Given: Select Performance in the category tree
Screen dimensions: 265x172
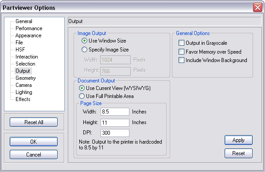Looking at the screenshot, I should [29, 28].
